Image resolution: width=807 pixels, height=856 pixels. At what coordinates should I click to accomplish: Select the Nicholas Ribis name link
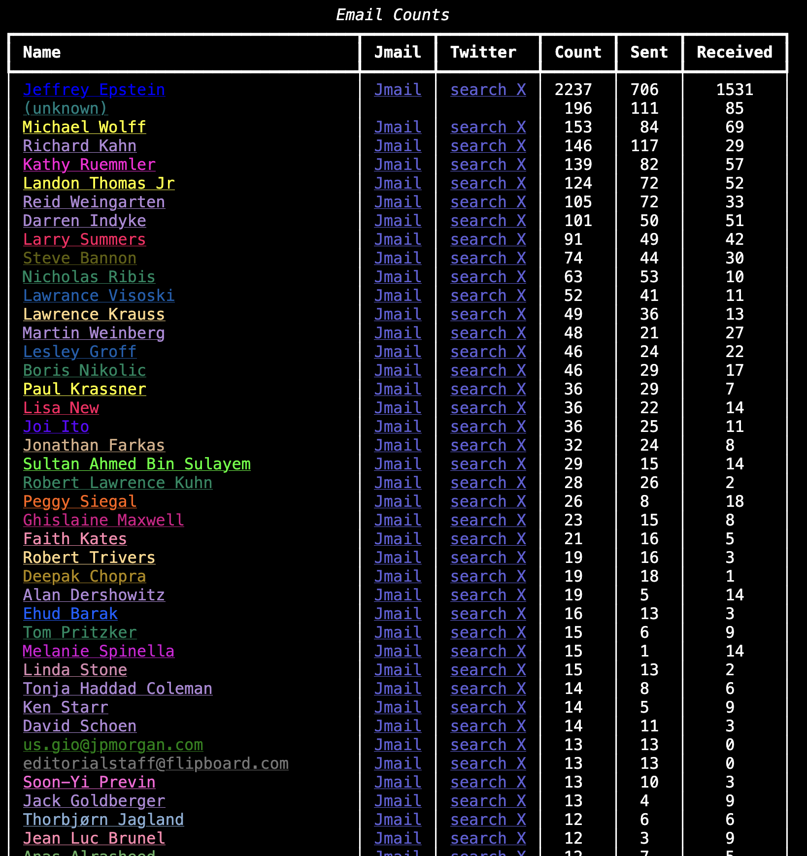point(89,277)
